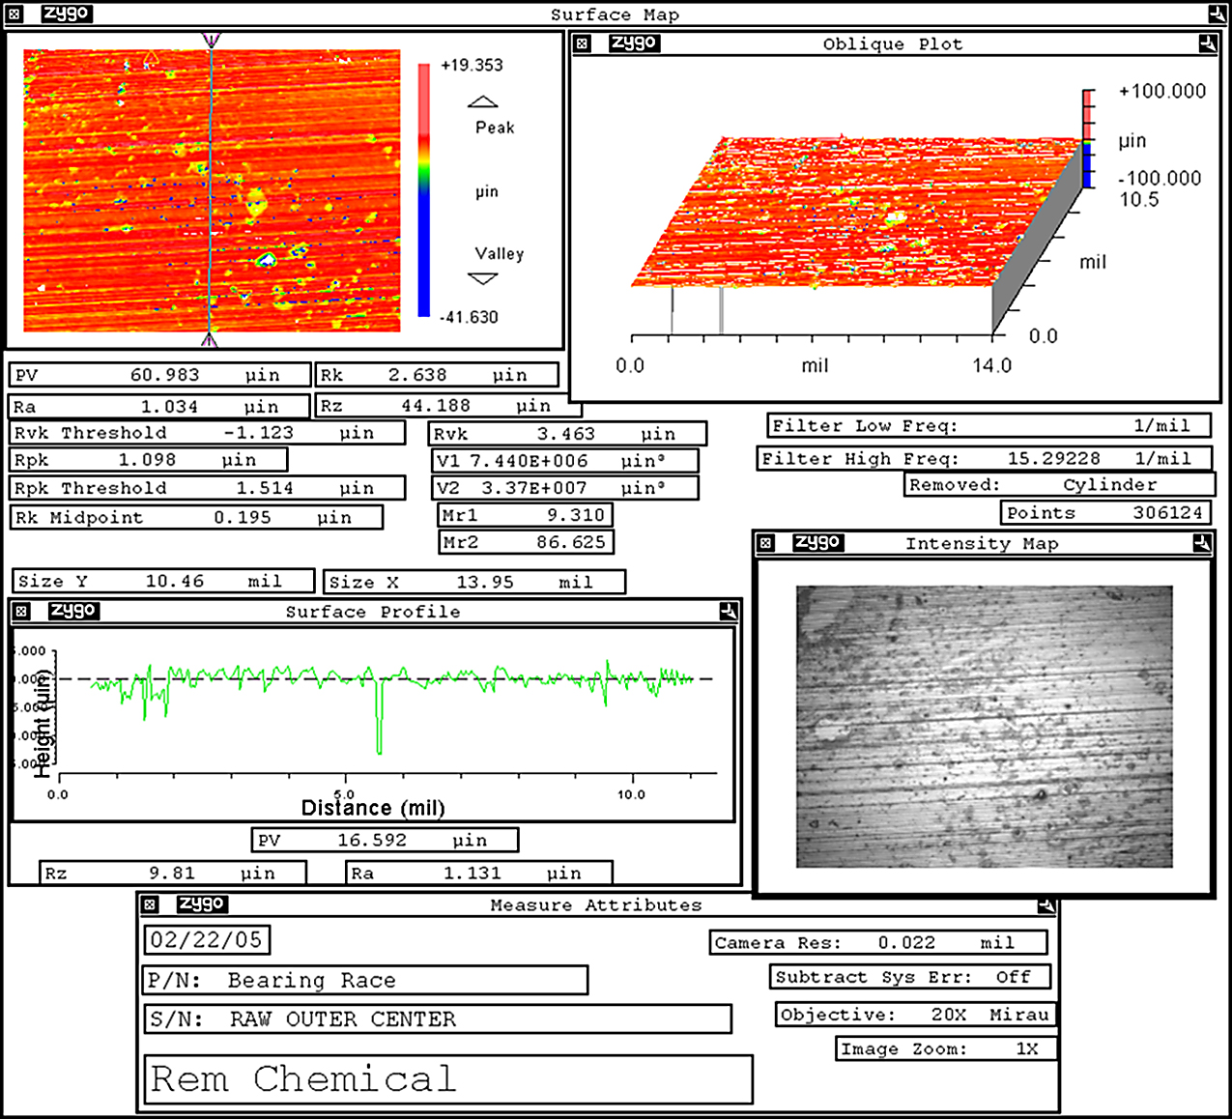Click the Oblique Plot height color scale

(x=1088, y=138)
